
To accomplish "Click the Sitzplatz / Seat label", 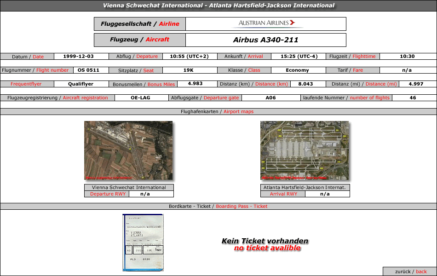I will coord(136,70).
